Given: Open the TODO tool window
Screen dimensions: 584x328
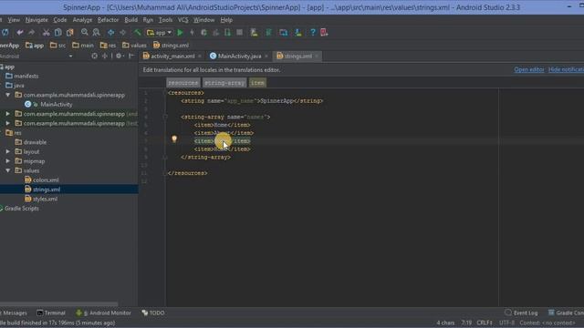Looking at the screenshot, I should point(153,313).
